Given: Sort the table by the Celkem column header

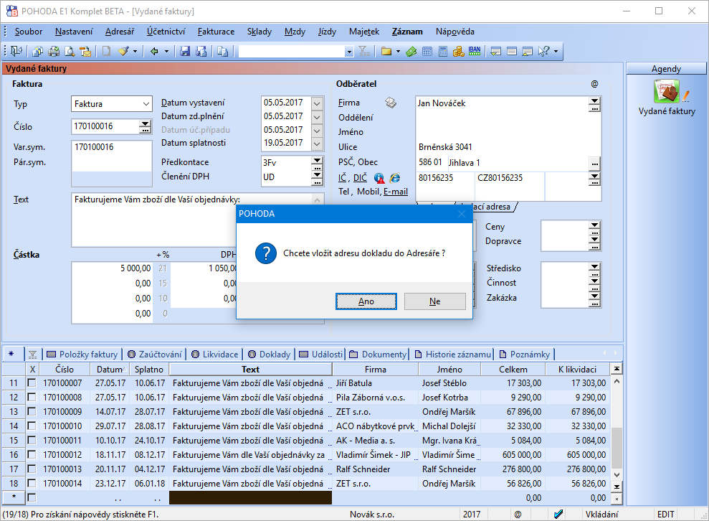Looking at the screenshot, I should [513, 370].
